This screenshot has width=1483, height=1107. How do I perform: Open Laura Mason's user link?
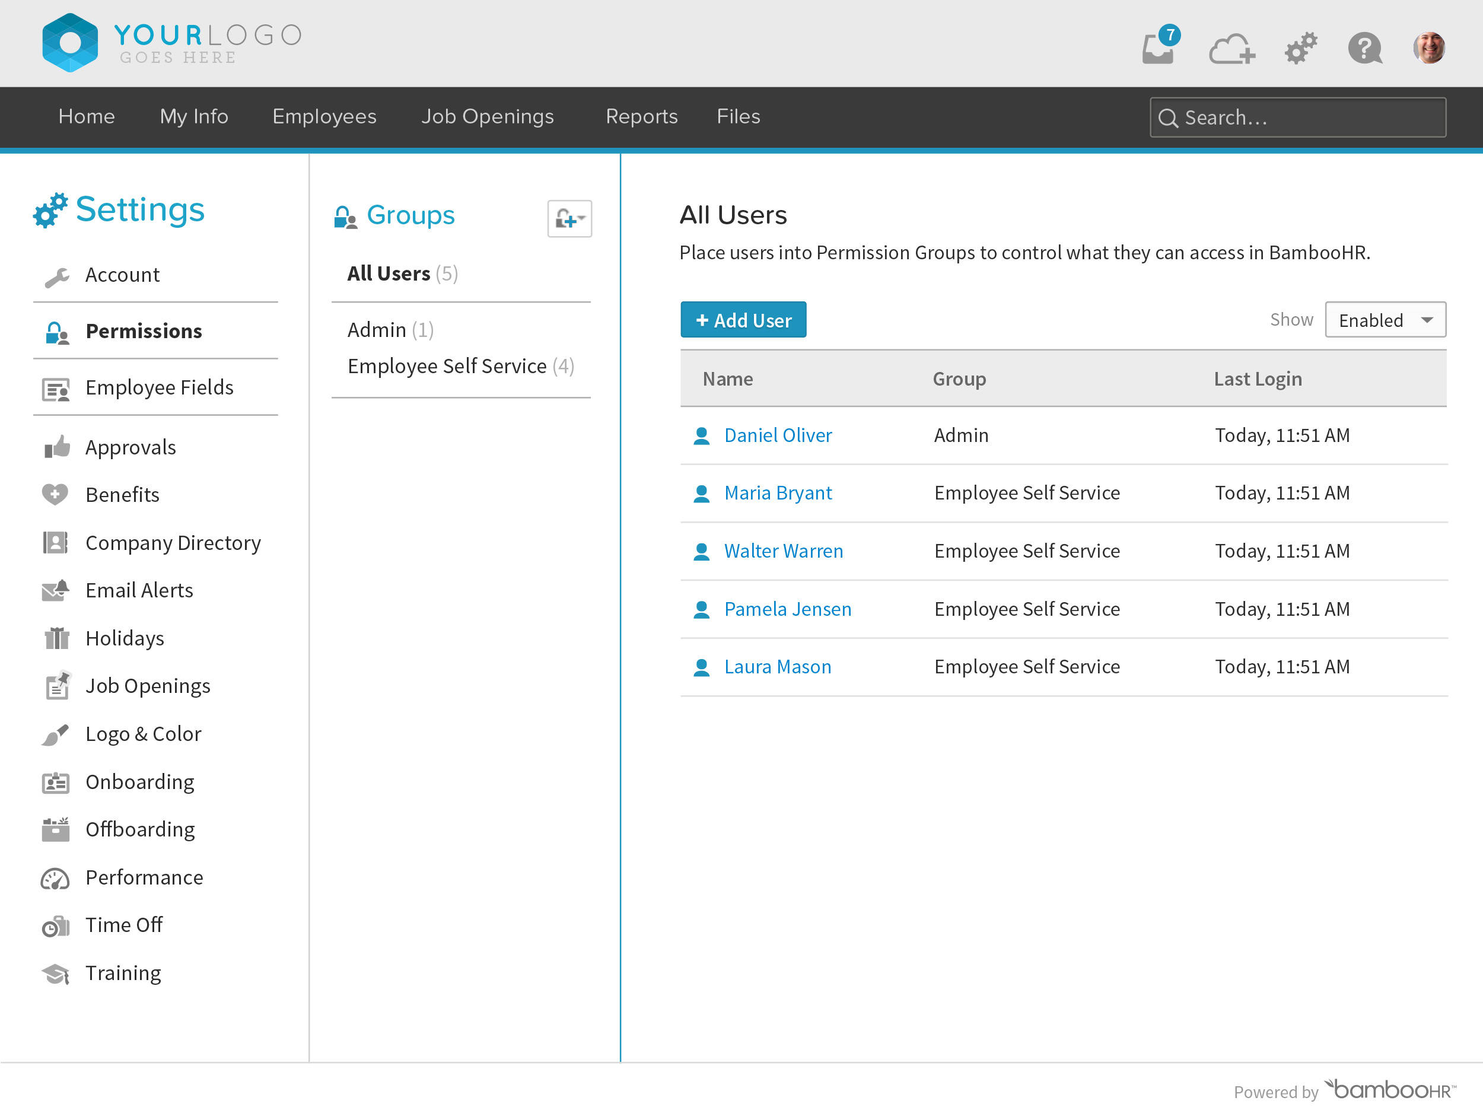pyautogui.click(x=777, y=667)
